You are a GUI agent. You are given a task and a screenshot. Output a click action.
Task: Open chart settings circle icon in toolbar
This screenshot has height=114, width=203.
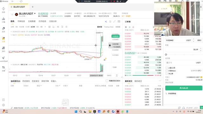click(66, 27)
